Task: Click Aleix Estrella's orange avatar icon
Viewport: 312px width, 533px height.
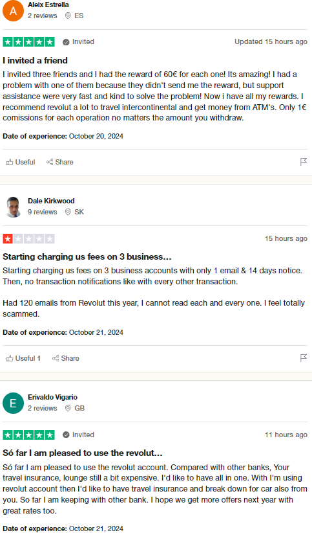Action: [x=13, y=11]
